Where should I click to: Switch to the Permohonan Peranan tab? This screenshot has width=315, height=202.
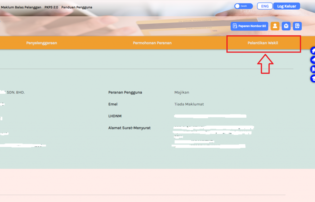point(152,43)
